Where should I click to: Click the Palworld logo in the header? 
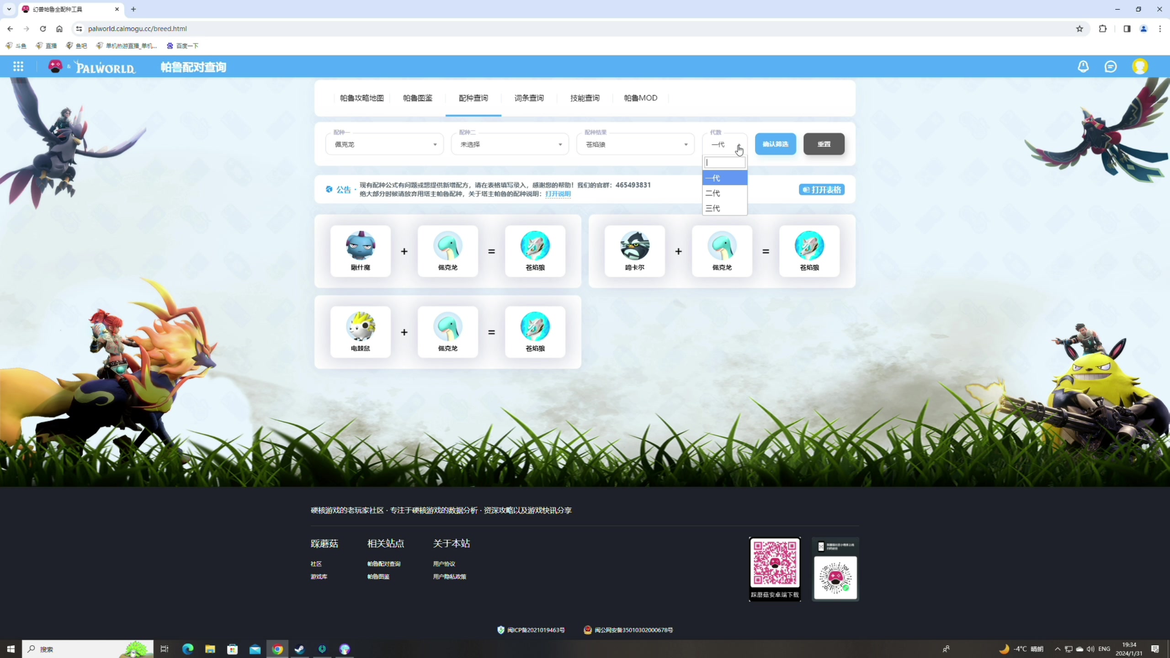coord(106,68)
